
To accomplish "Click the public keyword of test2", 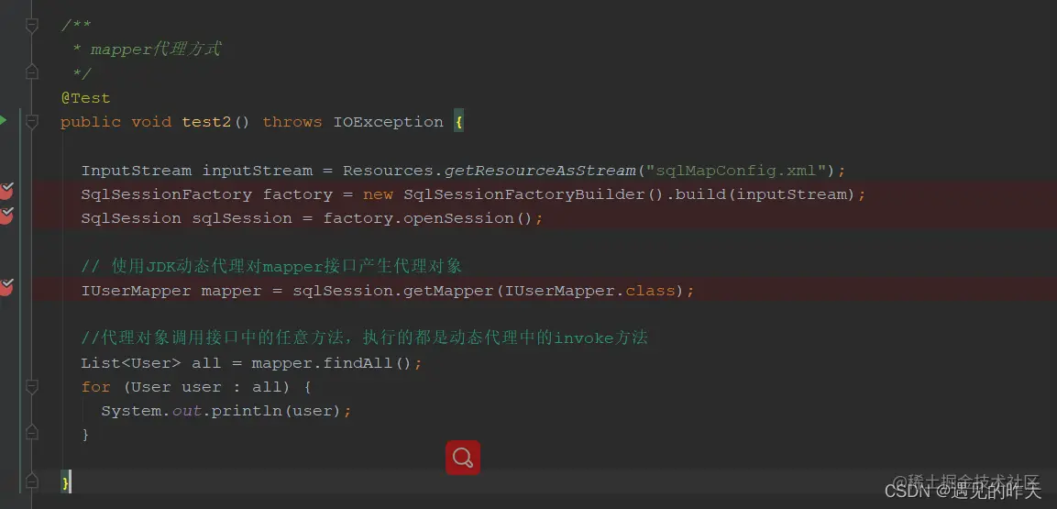I will tap(91, 122).
